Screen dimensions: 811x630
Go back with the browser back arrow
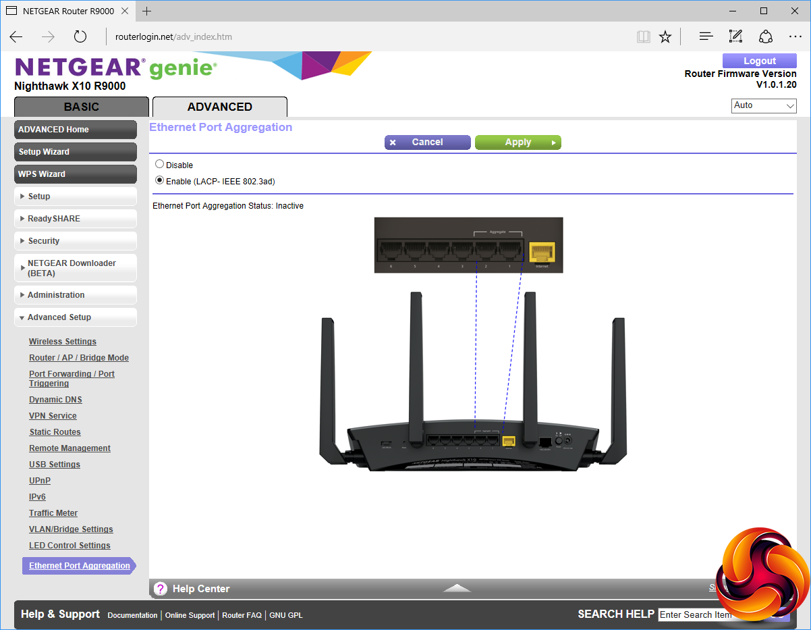point(16,36)
